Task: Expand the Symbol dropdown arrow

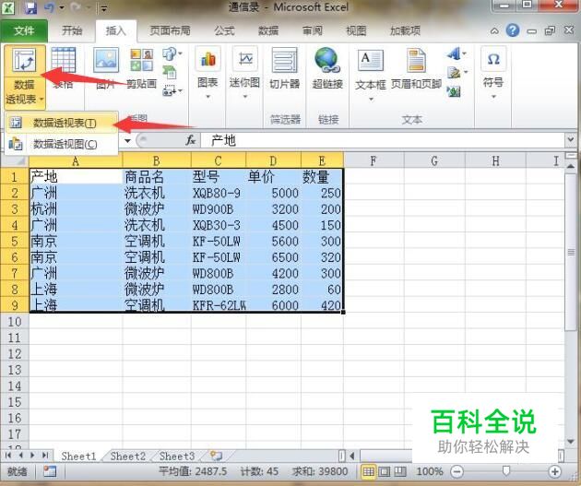Action: point(493,97)
